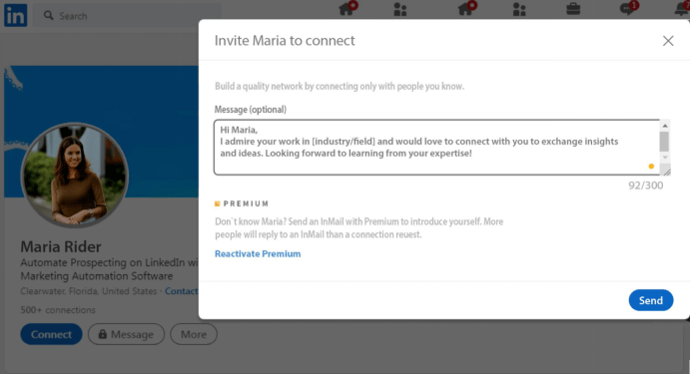
Task: Open the Reactivate Premium link
Action: tap(258, 253)
